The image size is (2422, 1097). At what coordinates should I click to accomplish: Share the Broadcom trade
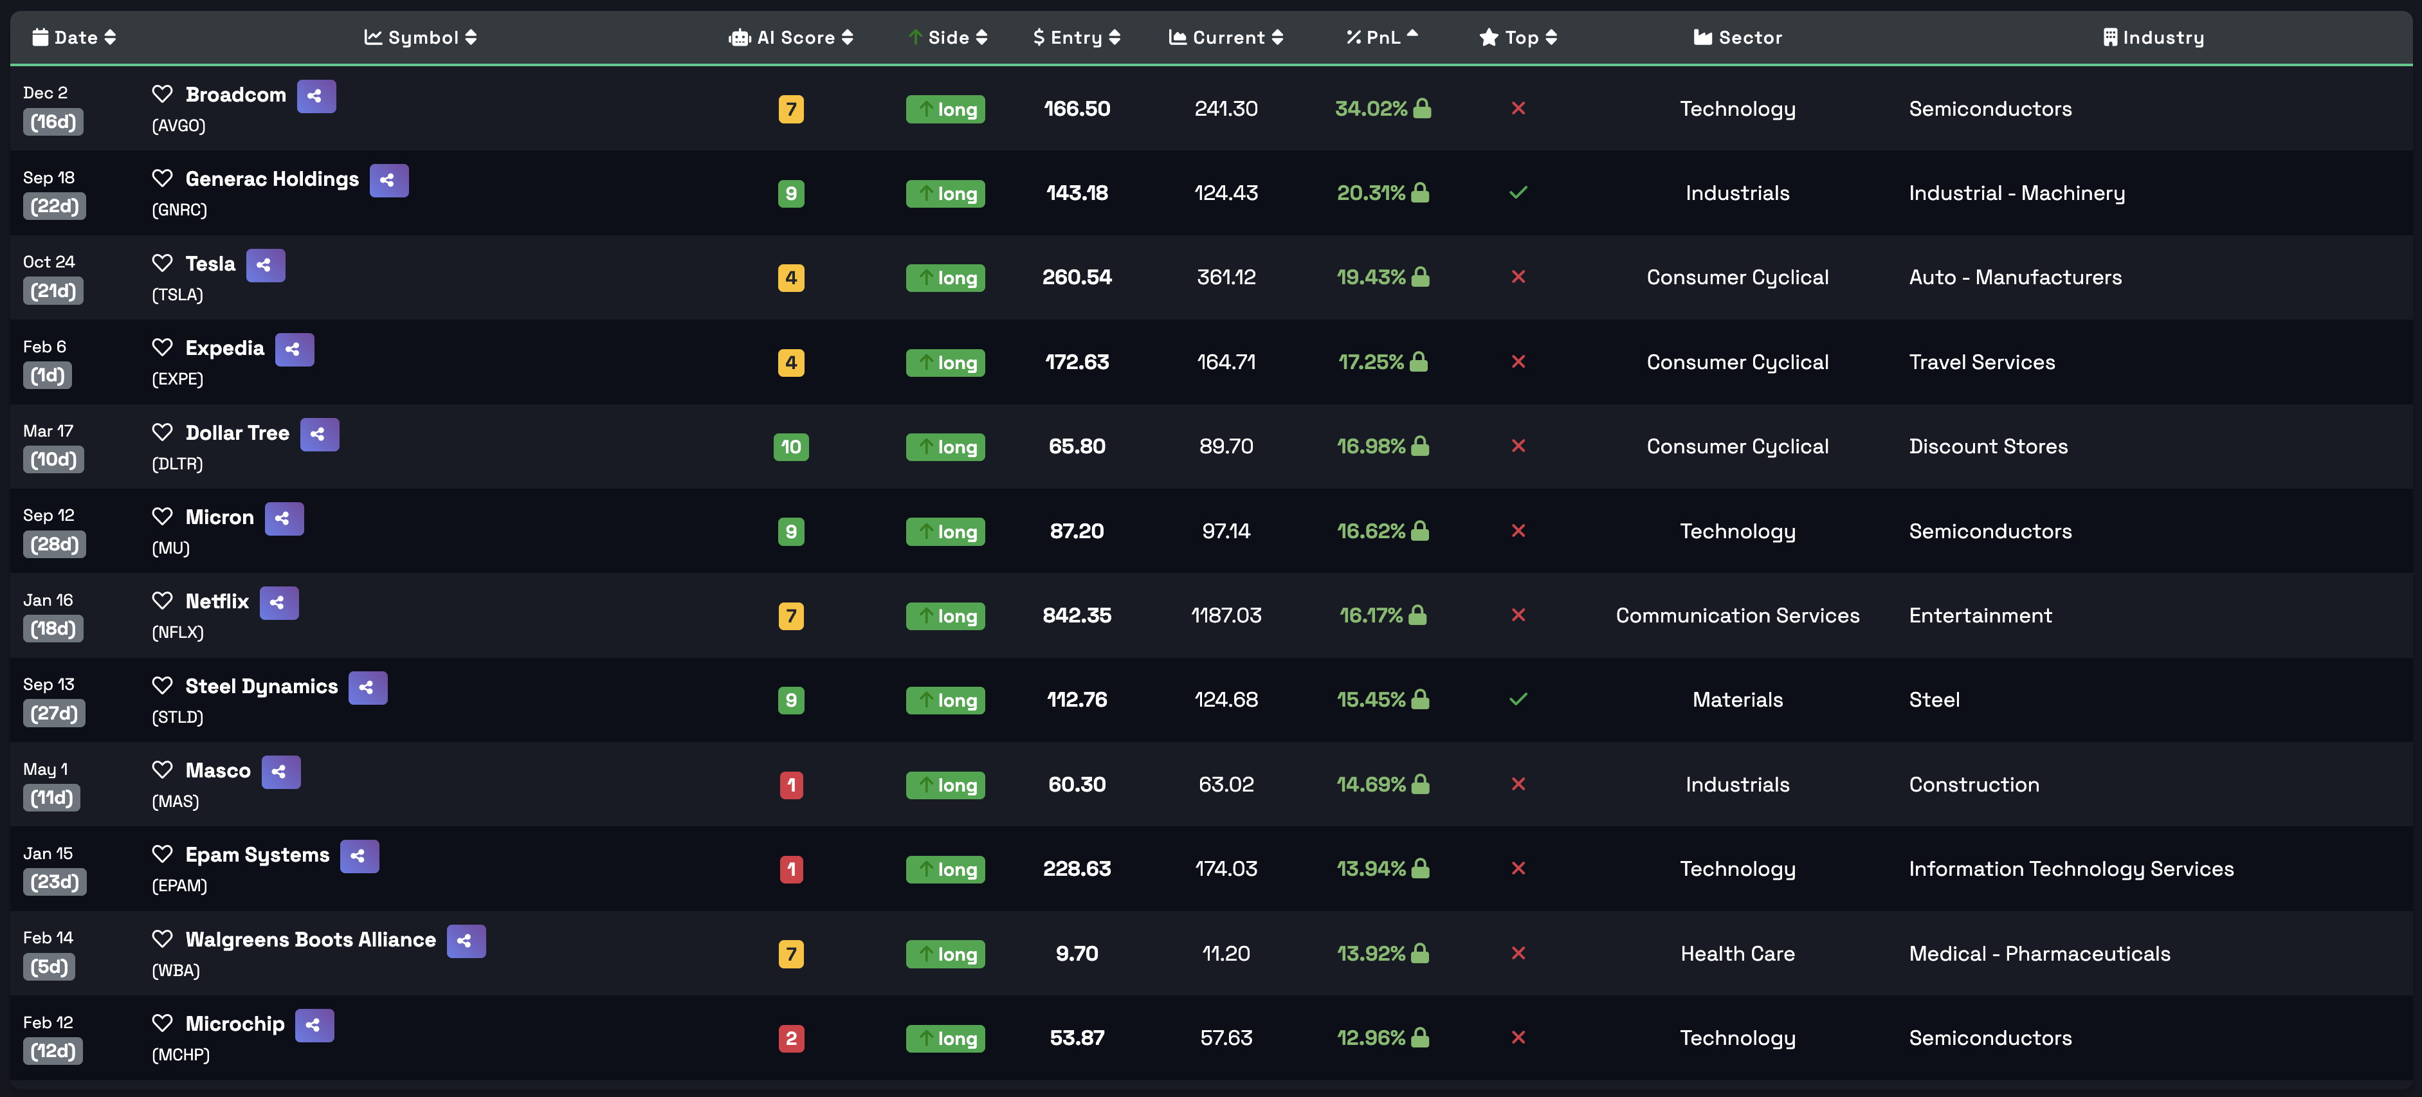pyautogui.click(x=316, y=96)
